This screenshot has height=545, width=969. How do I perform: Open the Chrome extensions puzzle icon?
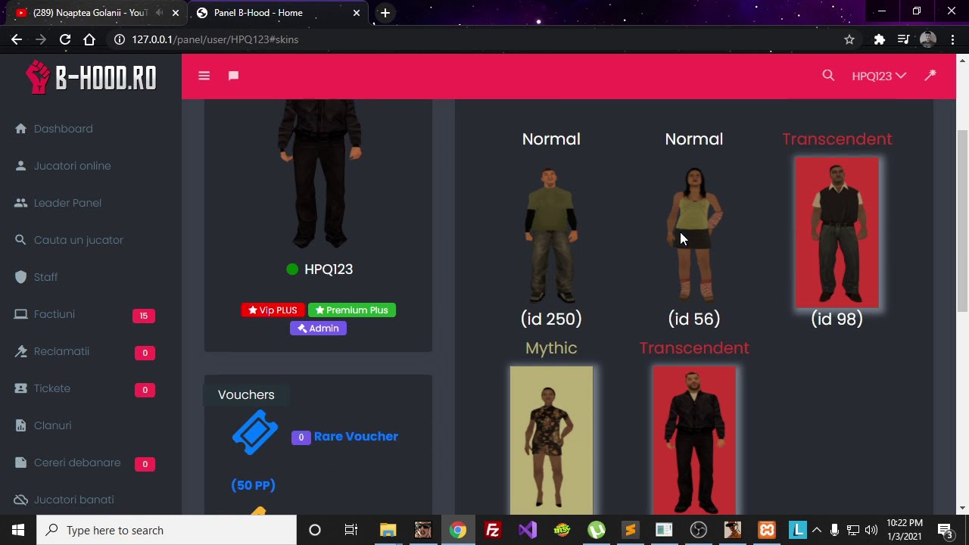click(879, 39)
